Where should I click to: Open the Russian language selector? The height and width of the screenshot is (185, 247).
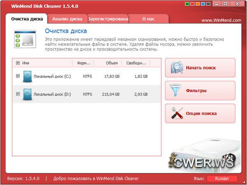tap(222, 178)
